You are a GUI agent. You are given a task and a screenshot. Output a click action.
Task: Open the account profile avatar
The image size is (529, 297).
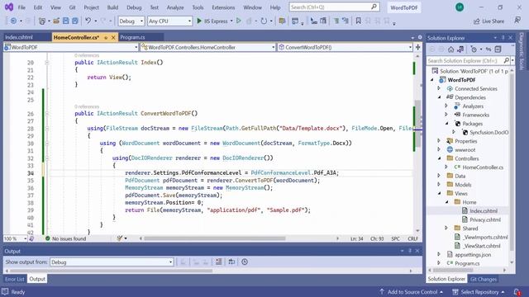coord(460,7)
